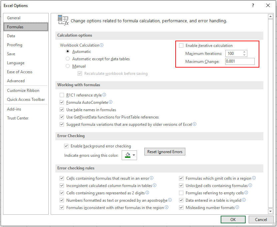
Task: Open the Proofing options page
Action: pyautogui.click(x=14, y=45)
